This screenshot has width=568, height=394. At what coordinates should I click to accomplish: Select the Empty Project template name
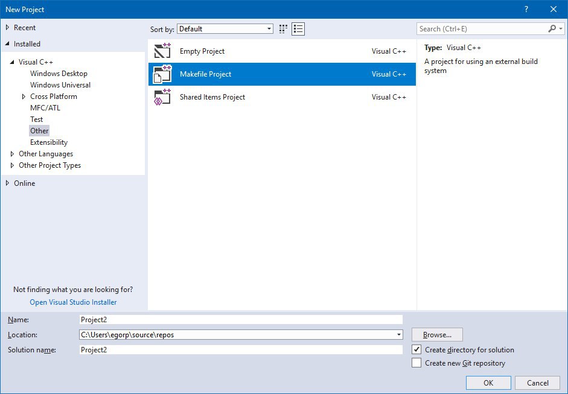tap(202, 51)
